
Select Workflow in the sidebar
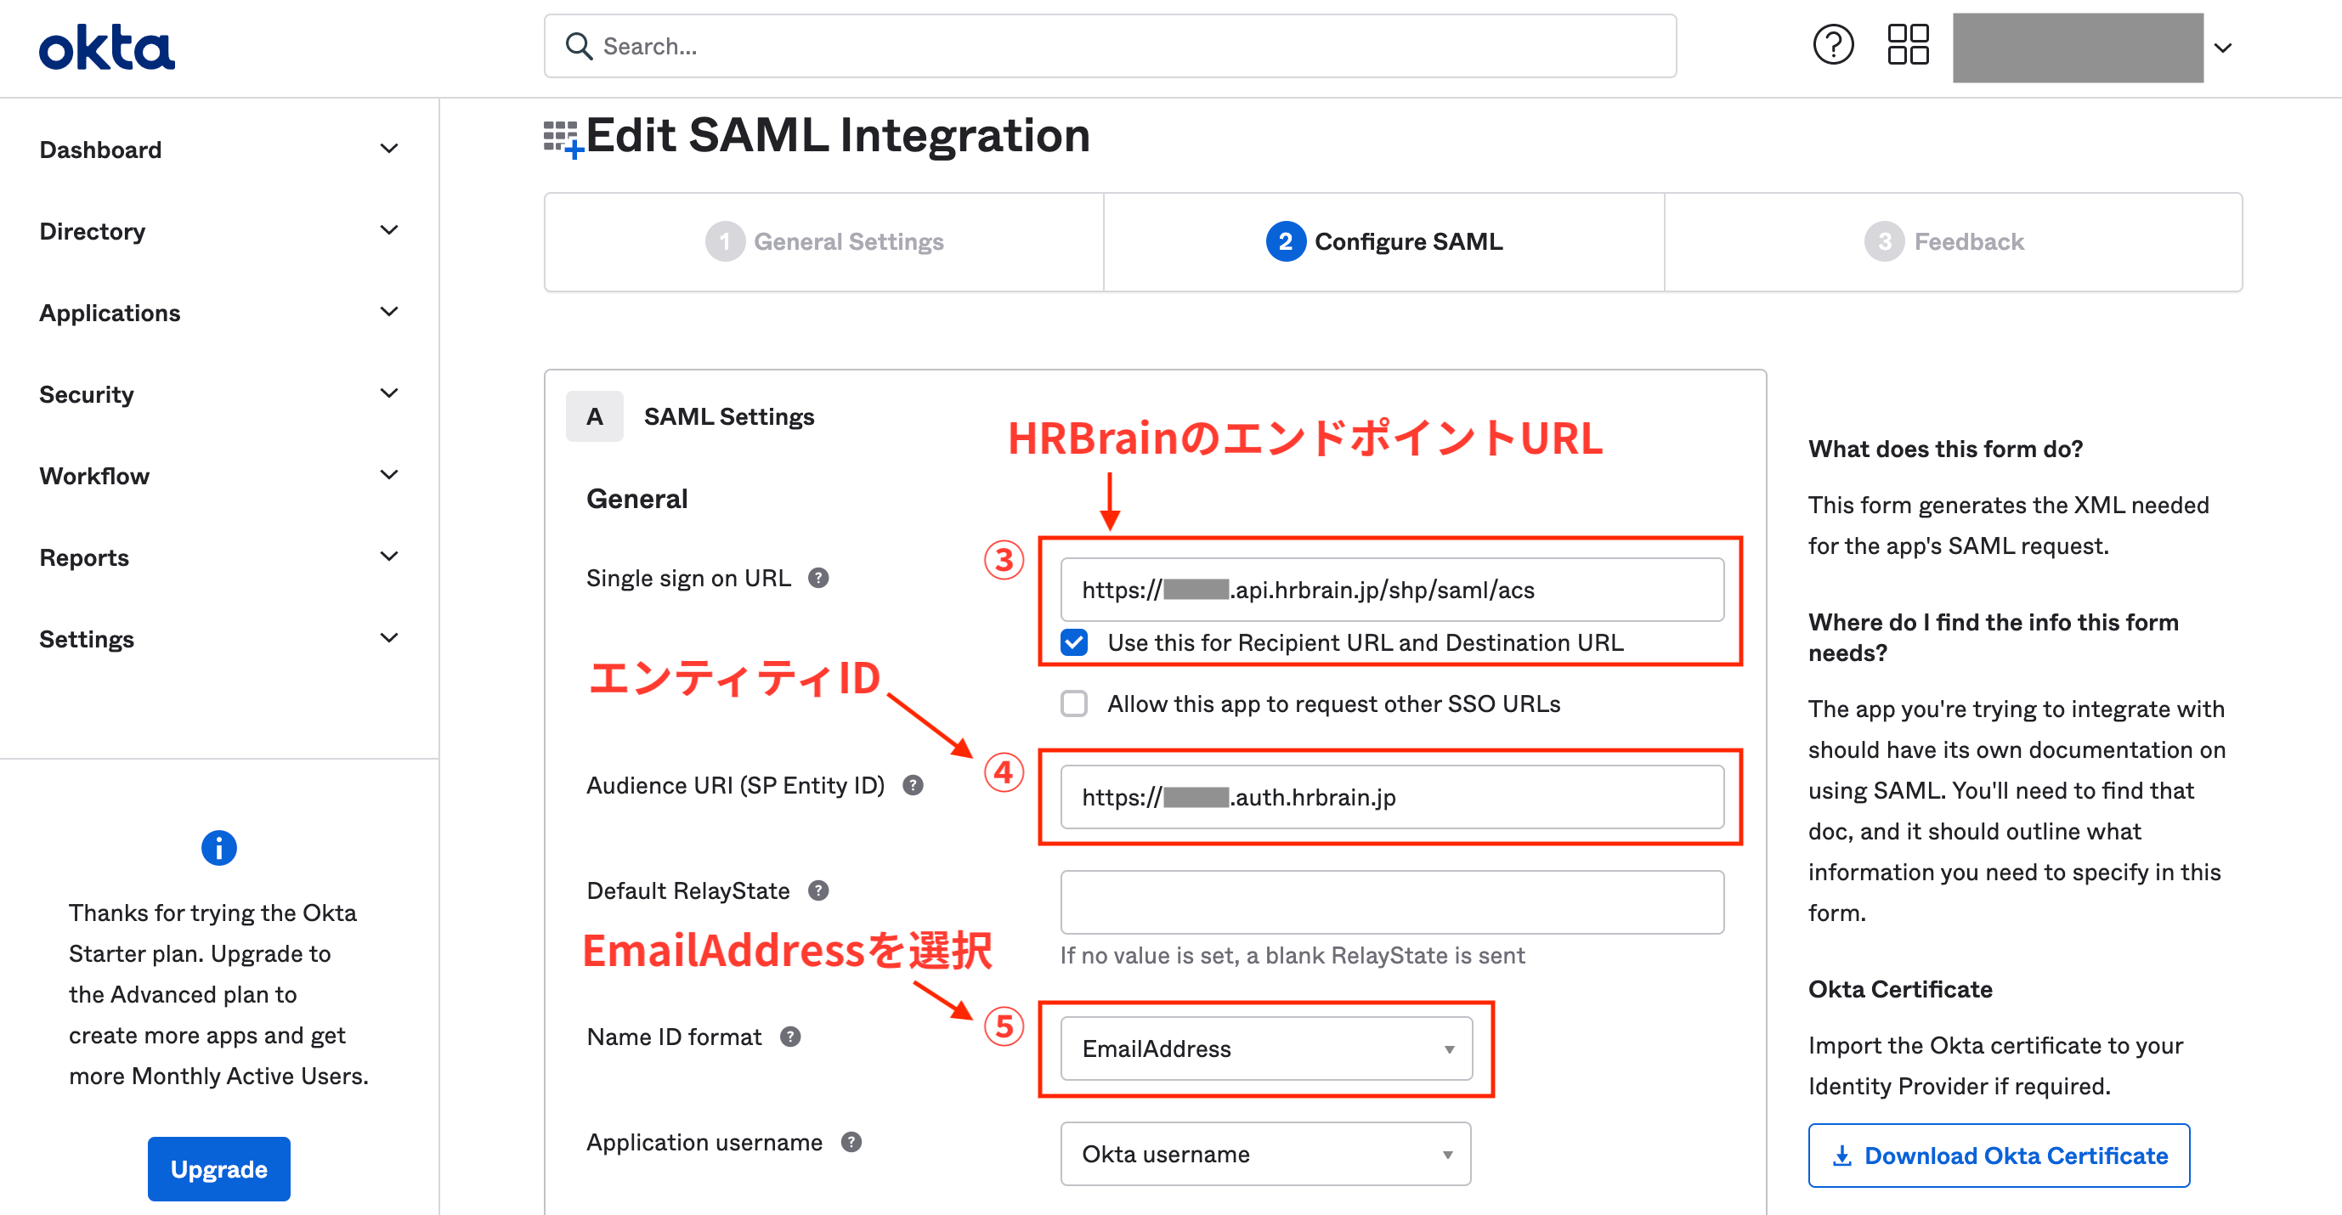point(93,475)
